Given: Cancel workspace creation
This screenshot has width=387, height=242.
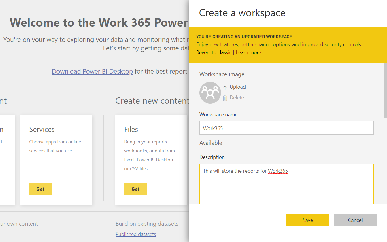Looking at the screenshot, I should (355, 220).
